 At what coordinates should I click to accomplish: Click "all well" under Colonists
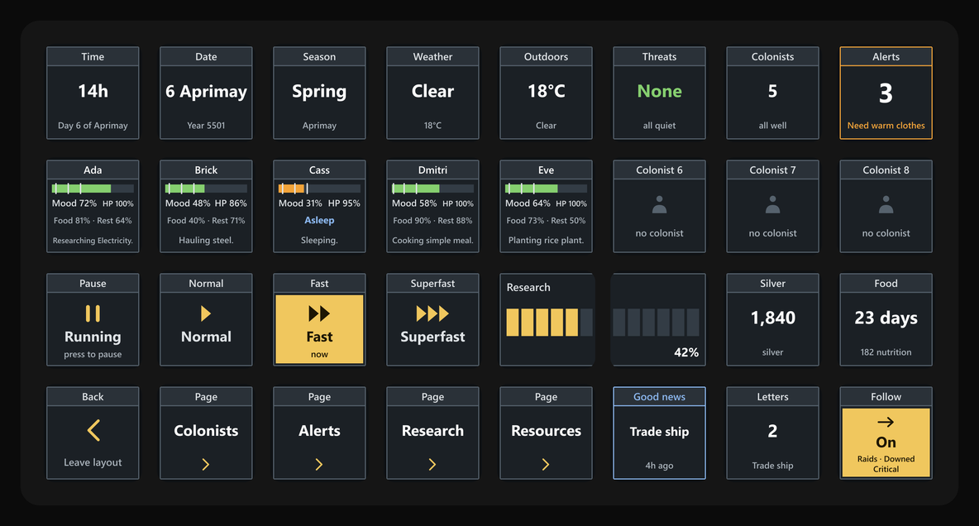point(772,126)
